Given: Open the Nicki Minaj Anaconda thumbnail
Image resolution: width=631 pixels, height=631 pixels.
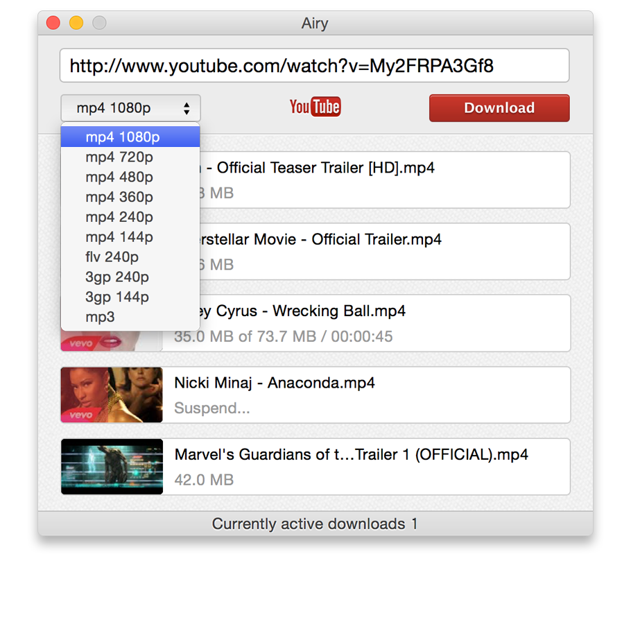Looking at the screenshot, I should click(x=112, y=395).
